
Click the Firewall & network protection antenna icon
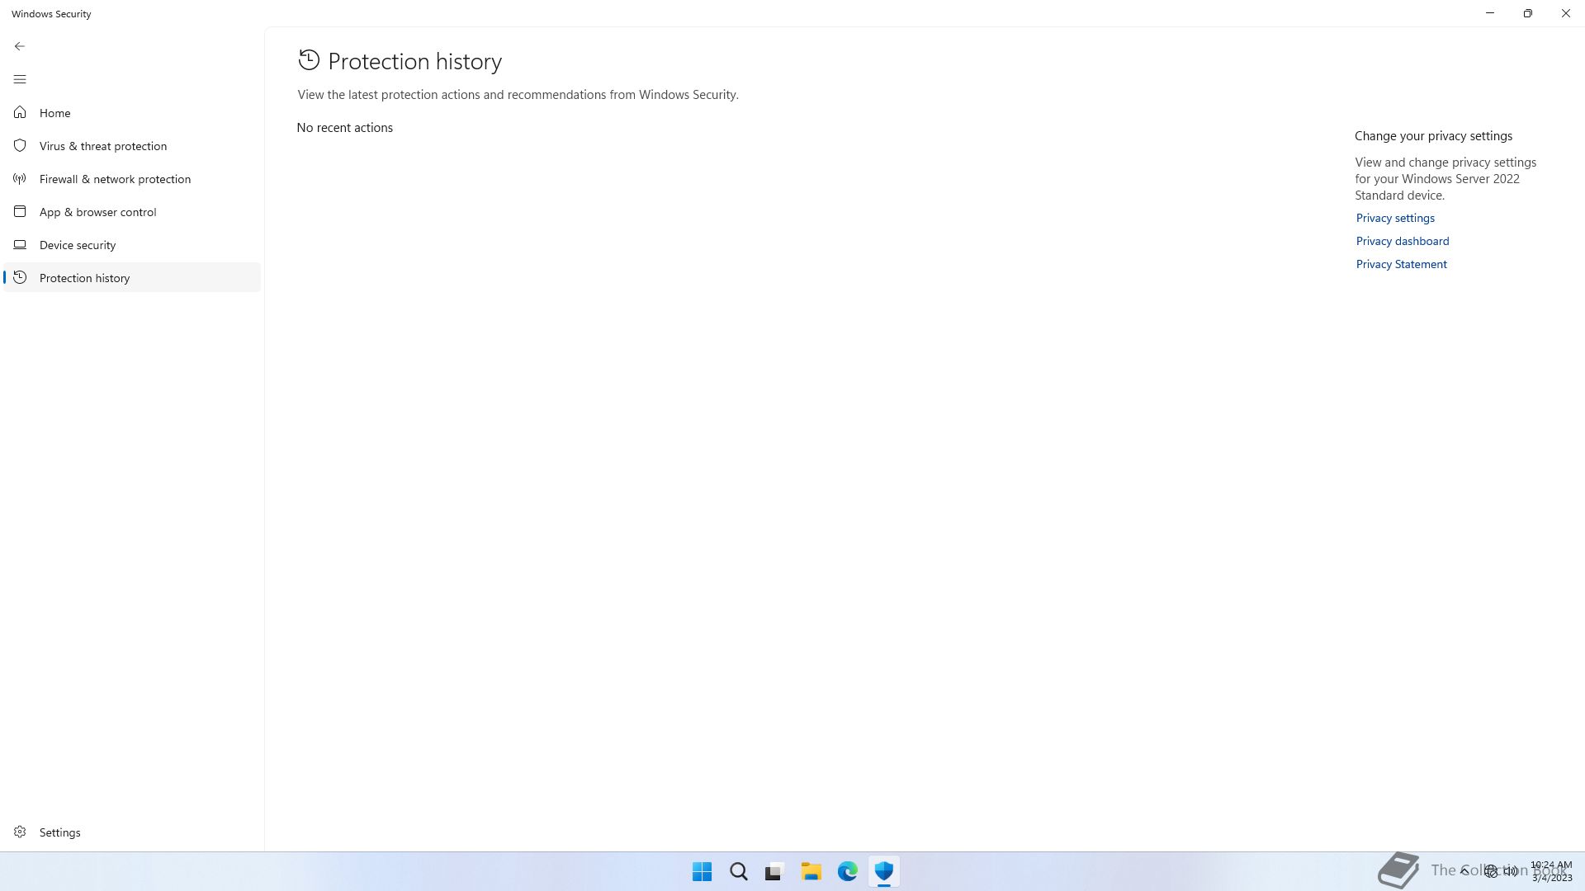[x=20, y=178]
